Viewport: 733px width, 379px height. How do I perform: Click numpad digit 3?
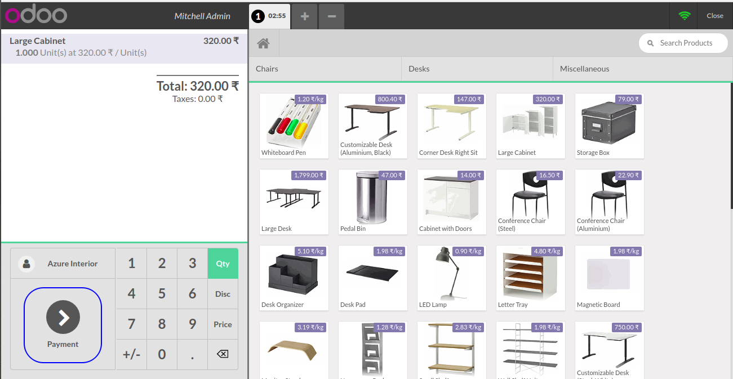tap(192, 263)
